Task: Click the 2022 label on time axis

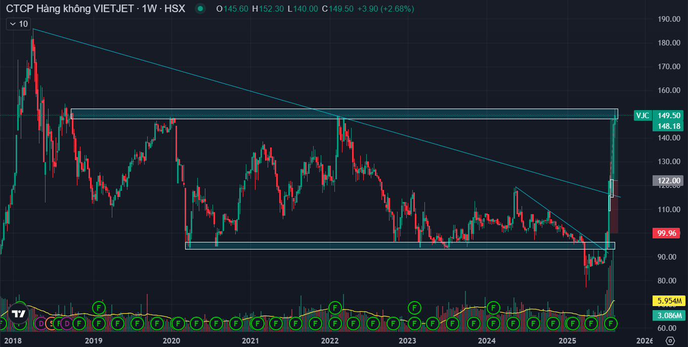Action: [x=330, y=340]
